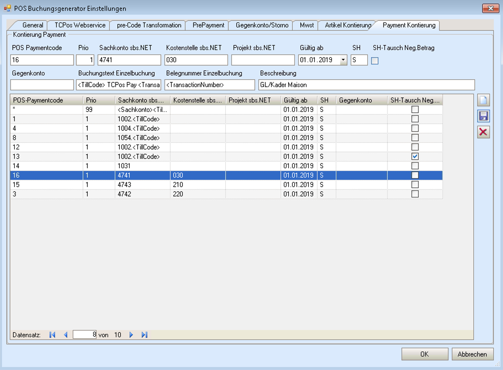Click the application icon in the title bar
Image resolution: width=503 pixels, height=370 pixels.
tap(7, 8)
